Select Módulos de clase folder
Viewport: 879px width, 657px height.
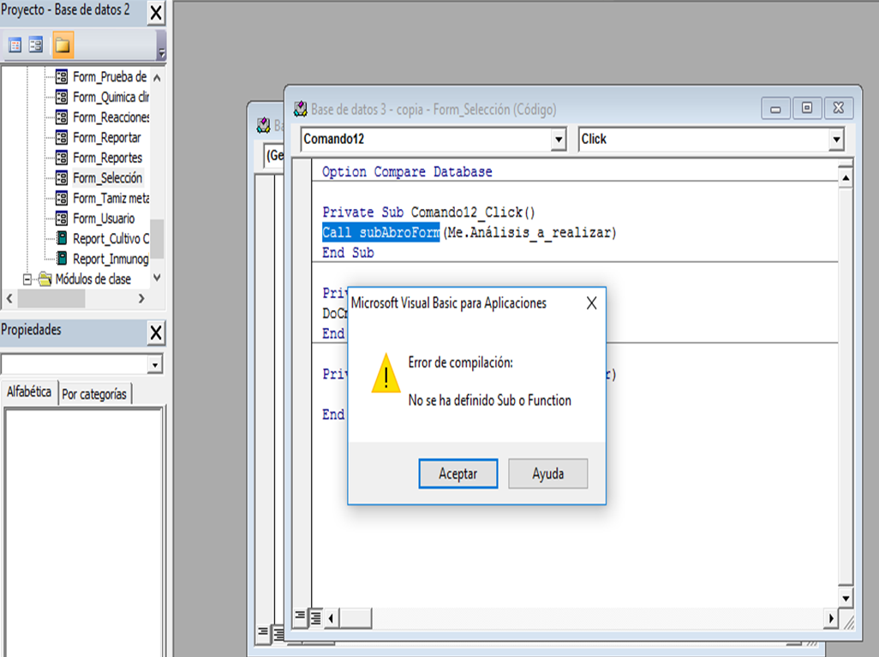coord(93,278)
